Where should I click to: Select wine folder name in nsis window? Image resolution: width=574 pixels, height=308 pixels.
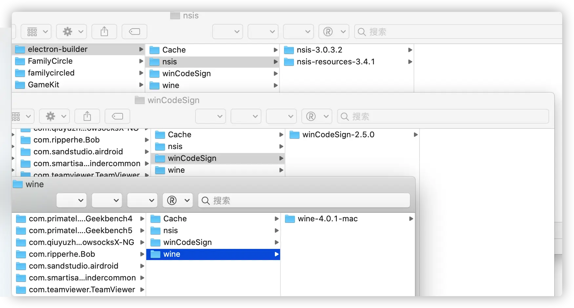pos(171,85)
